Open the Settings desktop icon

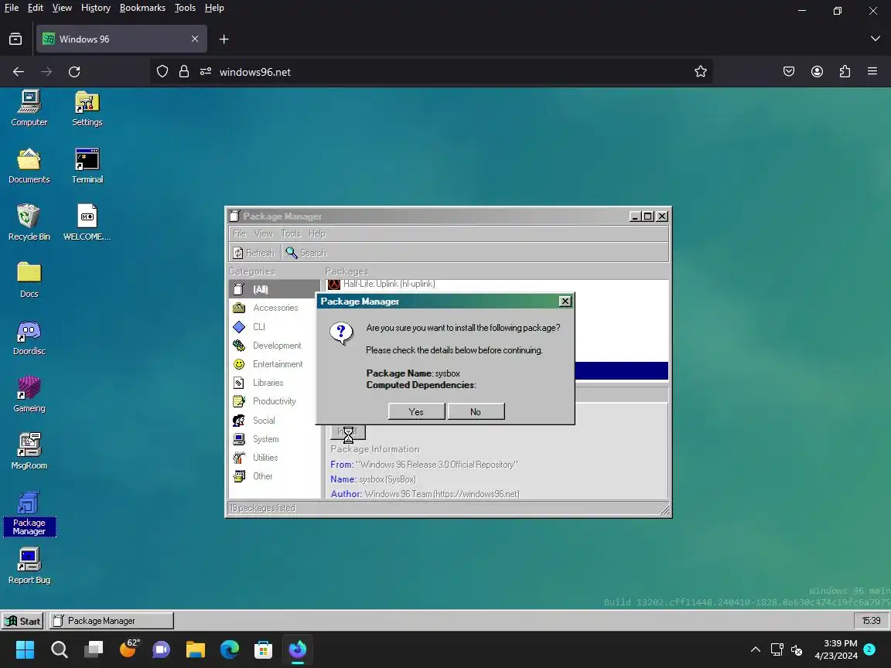click(x=87, y=108)
